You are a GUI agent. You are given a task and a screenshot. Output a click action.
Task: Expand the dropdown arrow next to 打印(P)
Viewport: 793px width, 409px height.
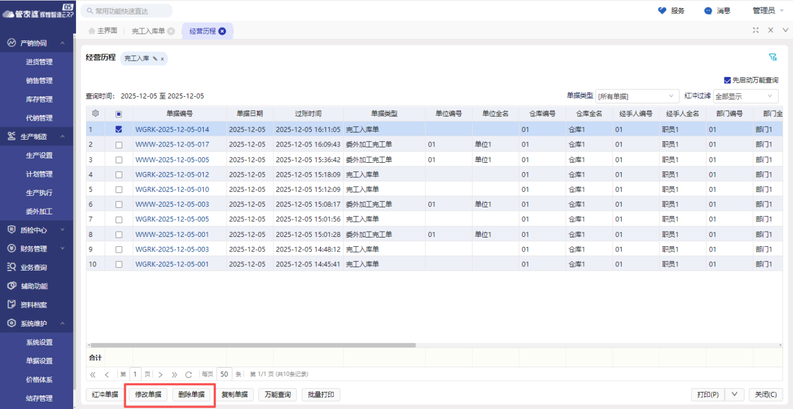[734, 395]
